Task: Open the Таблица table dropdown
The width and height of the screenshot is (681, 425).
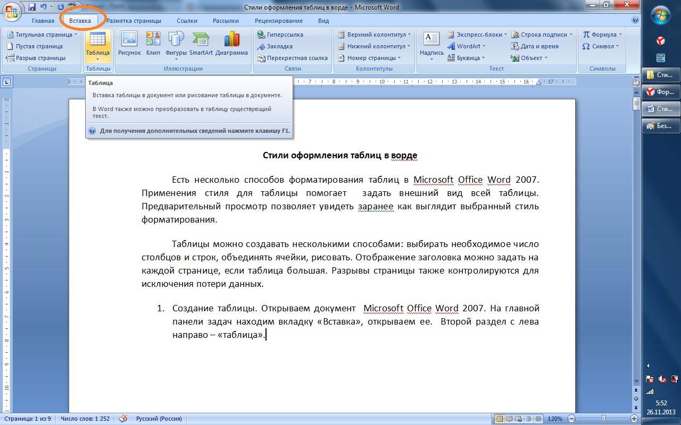Action: 97,46
